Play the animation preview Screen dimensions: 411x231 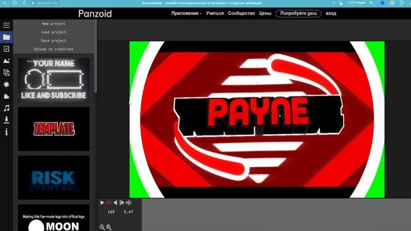(102, 203)
